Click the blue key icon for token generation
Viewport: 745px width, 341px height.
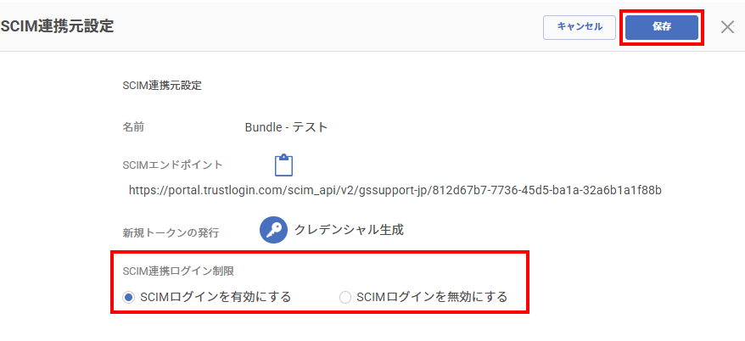273,230
